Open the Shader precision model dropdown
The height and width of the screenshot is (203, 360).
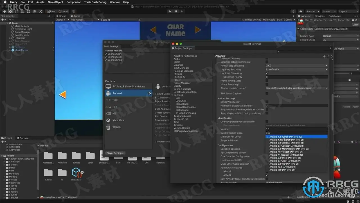click(x=297, y=88)
